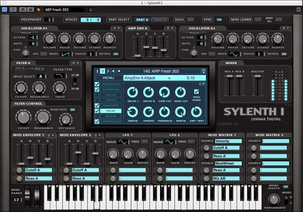Click the Filter A Drive knob
The height and width of the screenshot is (212, 303).
pyautogui.click(x=60, y=88)
